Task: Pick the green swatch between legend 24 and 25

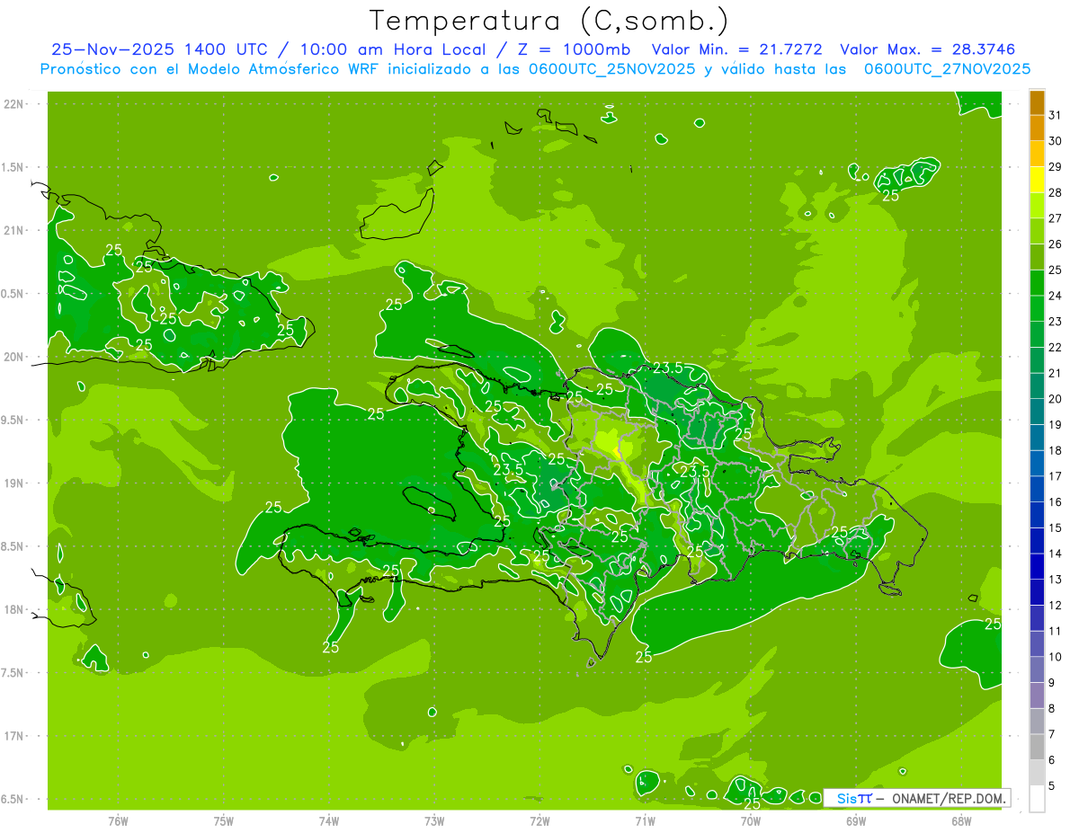Action: point(1037,283)
